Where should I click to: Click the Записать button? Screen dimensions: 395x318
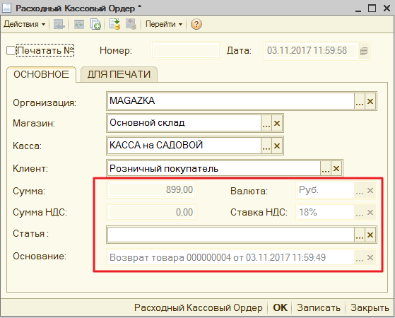(319, 307)
